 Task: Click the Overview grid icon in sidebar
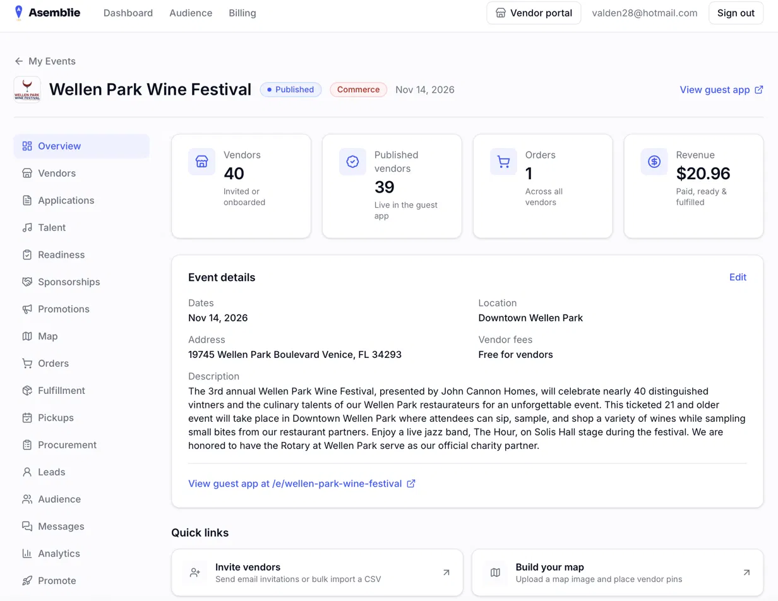(x=27, y=146)
